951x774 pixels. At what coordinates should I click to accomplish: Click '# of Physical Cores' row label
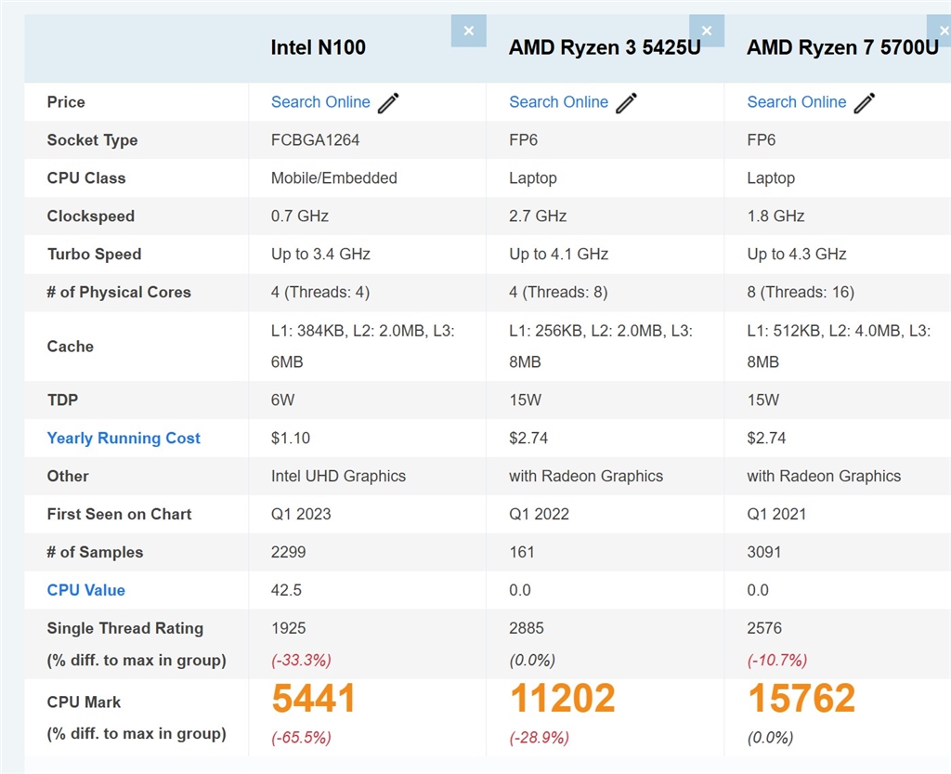119,293
